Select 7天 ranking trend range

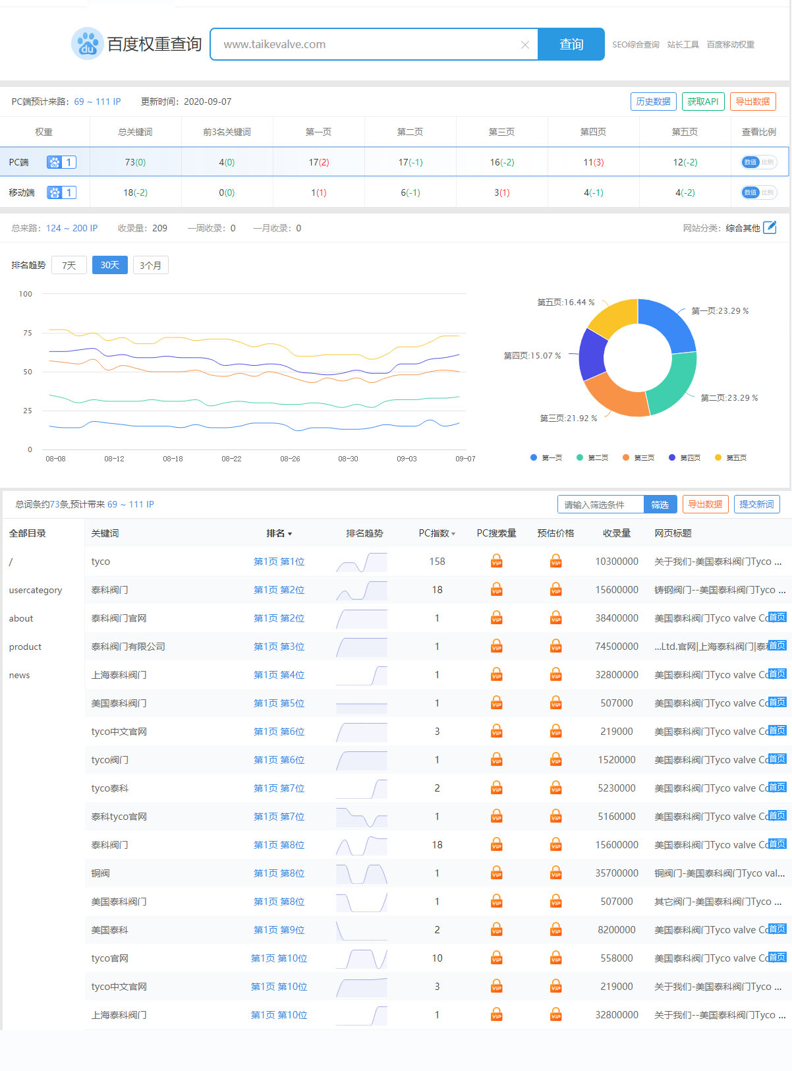coord(69,265)
